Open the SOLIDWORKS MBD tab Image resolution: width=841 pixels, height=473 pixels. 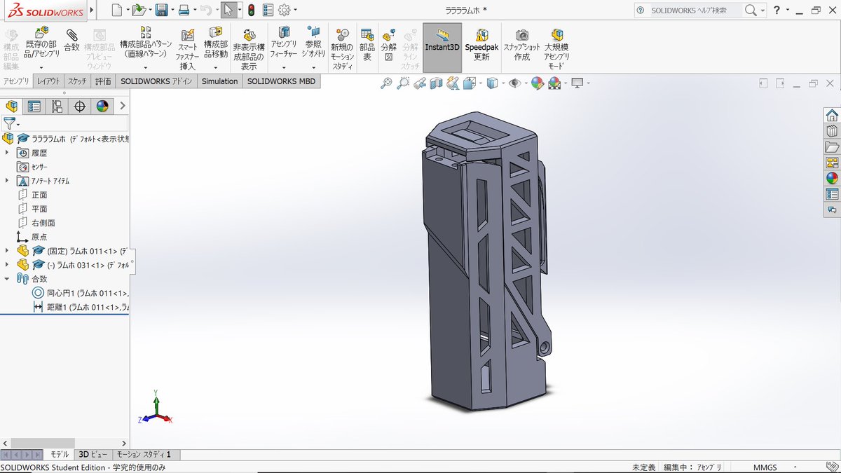pyautogui.click(x=282, y=81)
